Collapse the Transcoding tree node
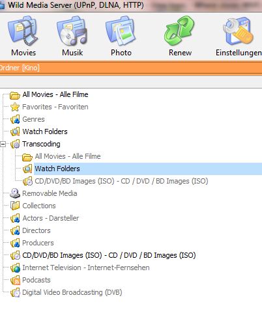262x330 pixels. pos(3,144)
